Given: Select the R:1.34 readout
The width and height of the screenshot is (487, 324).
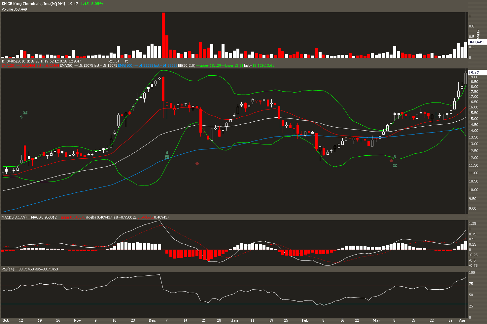Looking at the screenshot, I should [114, 61].
